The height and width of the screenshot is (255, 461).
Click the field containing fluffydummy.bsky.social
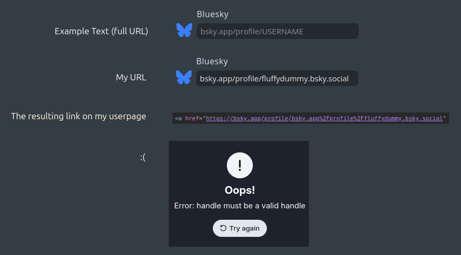tap(277, 78)
